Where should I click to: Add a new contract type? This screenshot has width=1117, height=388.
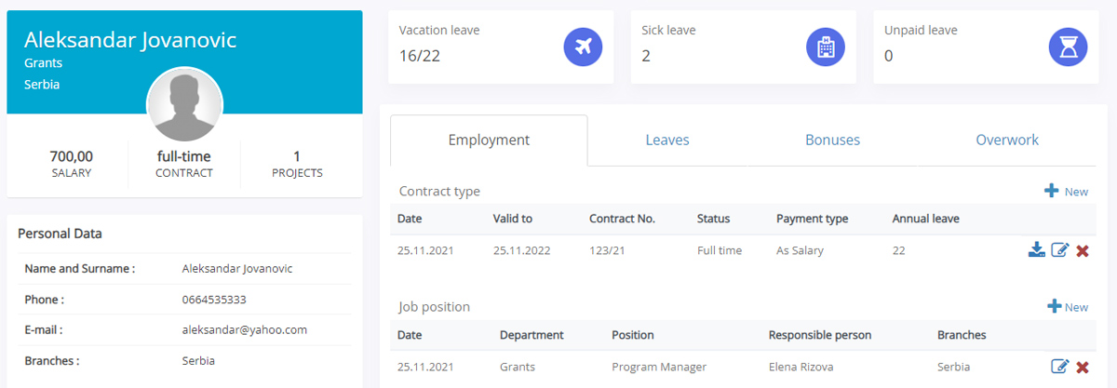[1066, 192]
